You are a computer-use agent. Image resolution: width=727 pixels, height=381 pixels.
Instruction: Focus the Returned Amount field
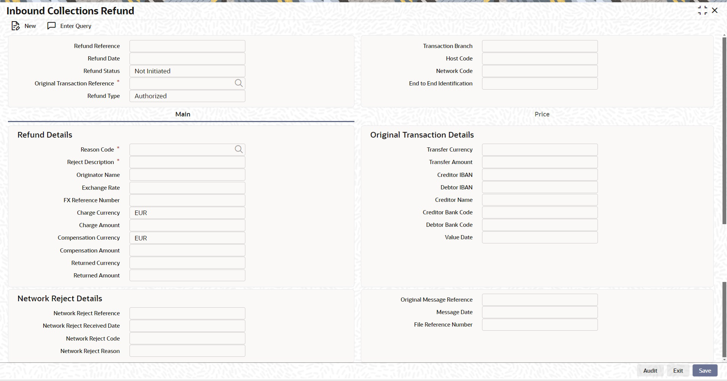click(x=187, y=275)
